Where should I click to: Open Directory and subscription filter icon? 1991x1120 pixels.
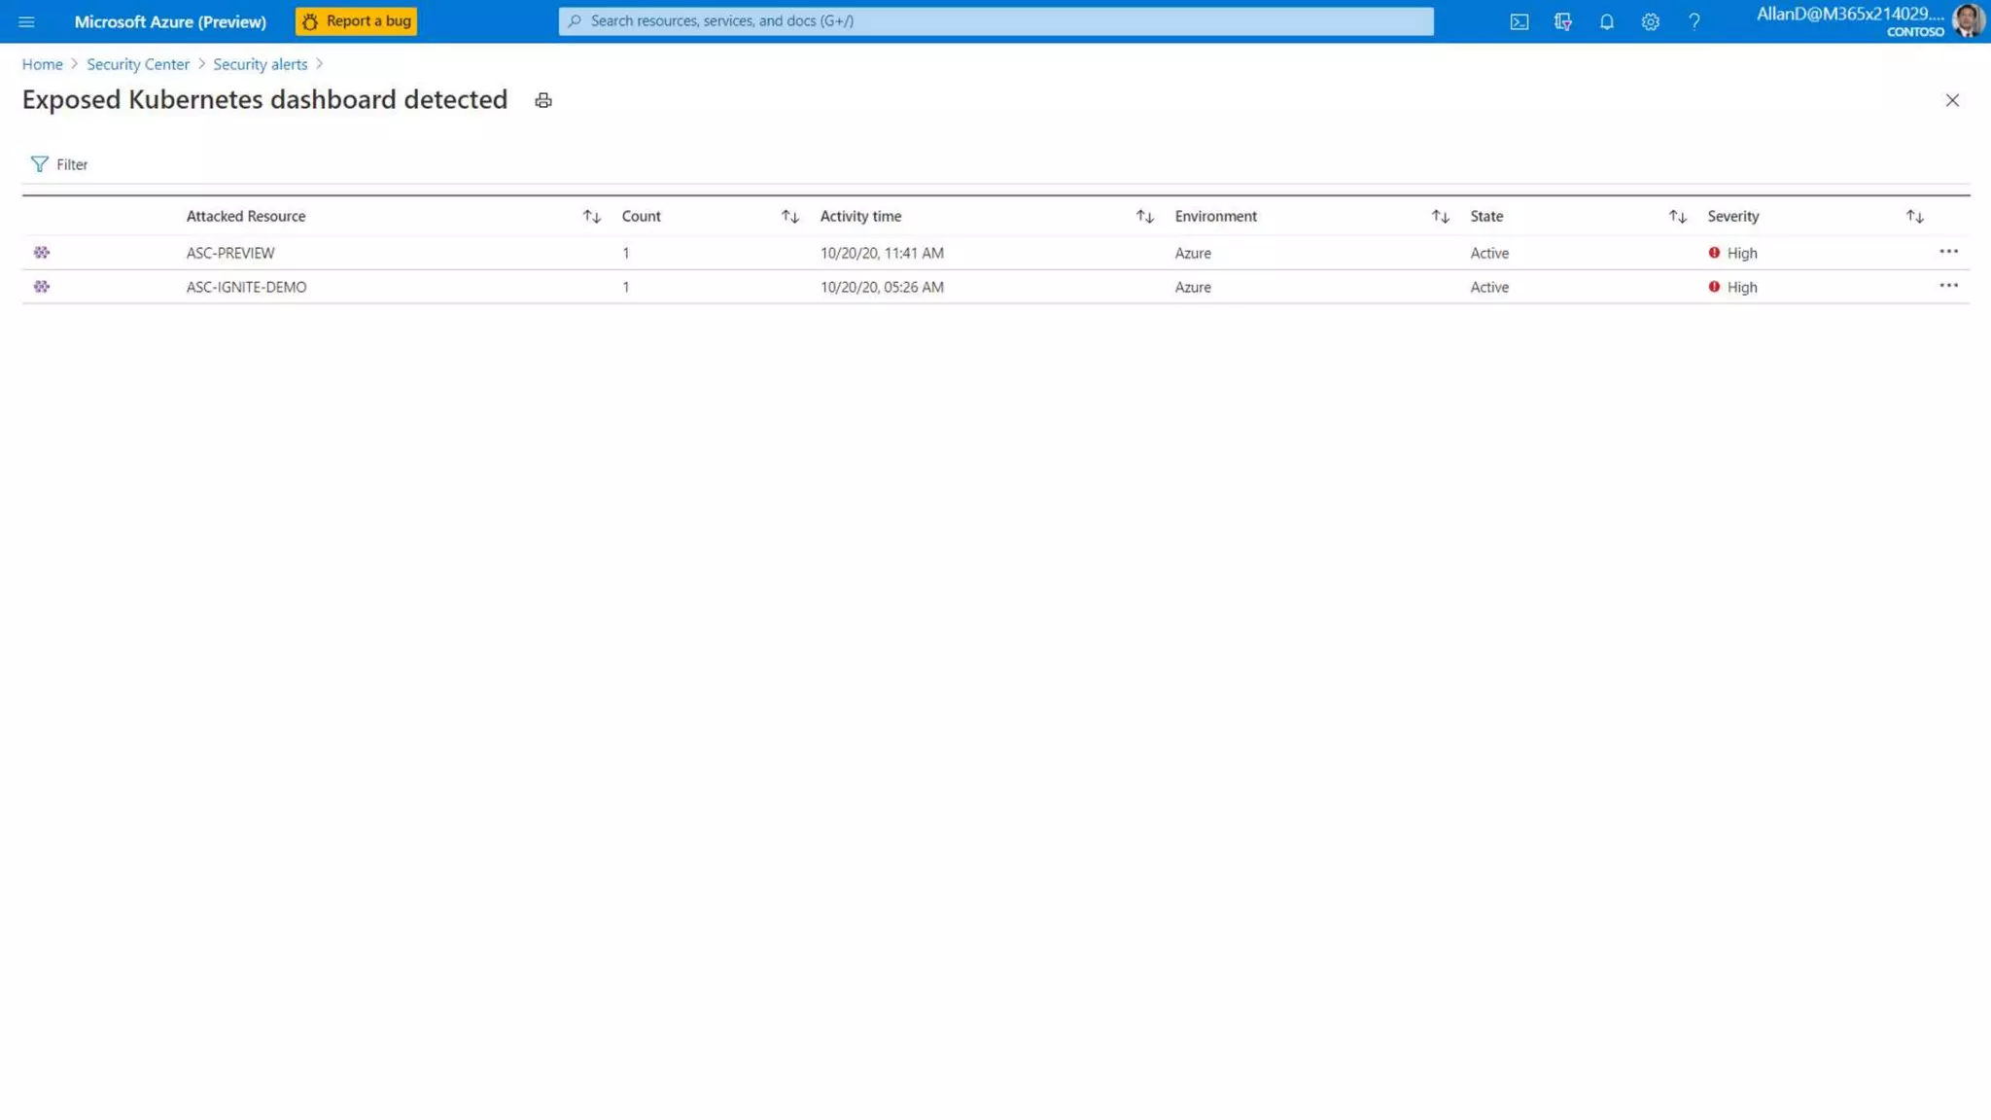pyautogui.click(x=1562, y=21)
